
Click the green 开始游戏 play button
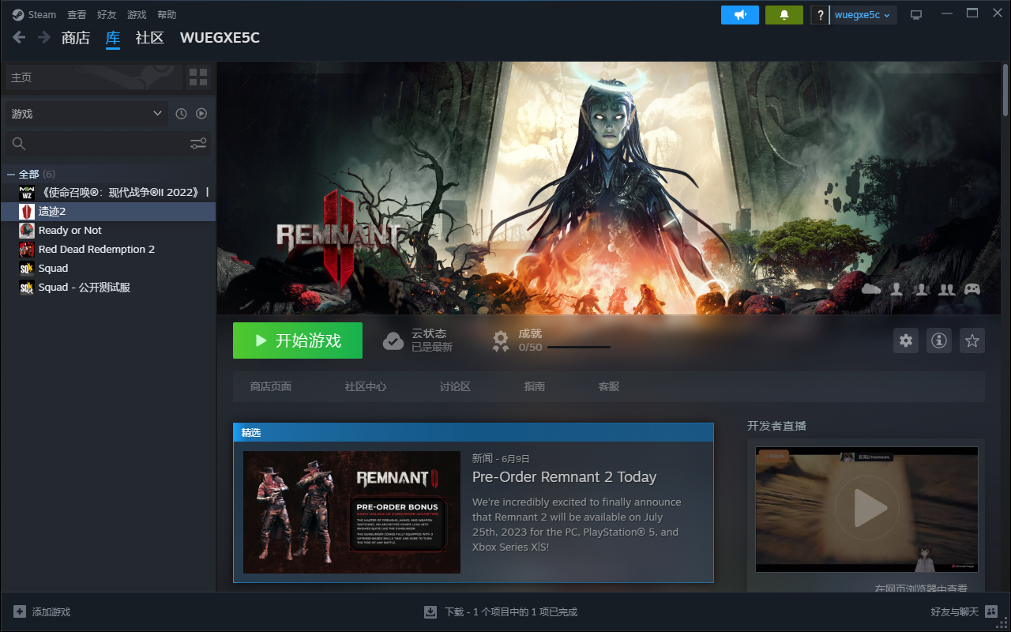click(x=298, y=340)
